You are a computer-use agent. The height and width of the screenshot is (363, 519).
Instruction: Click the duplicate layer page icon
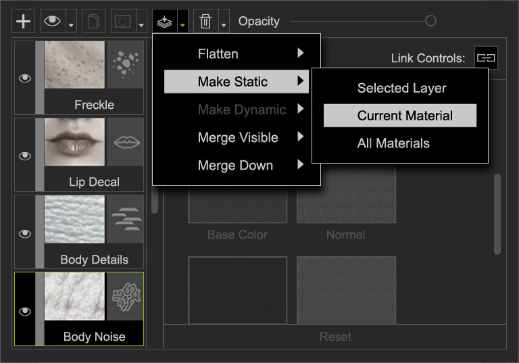(x=93, y=22)
